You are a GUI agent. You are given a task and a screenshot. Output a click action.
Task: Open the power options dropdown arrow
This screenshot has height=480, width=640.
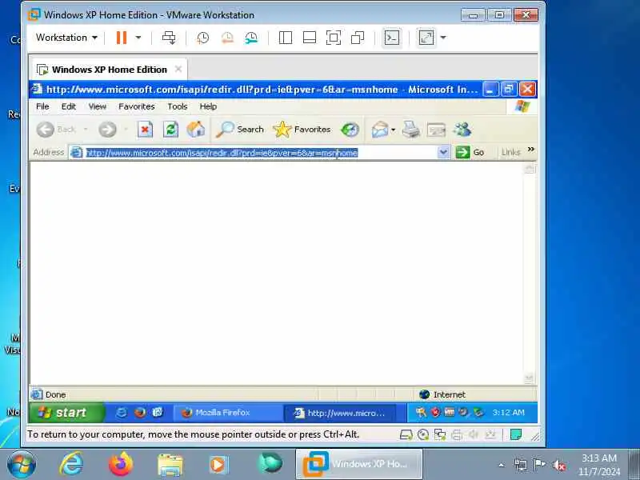click(138, 38)
